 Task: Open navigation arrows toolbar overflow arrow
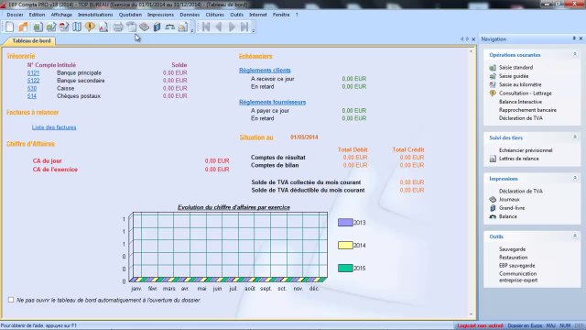coord(254,30)
